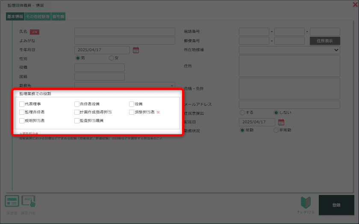
Task: Check the 調整担当者 checkbox
Action: tap(132, 112)
